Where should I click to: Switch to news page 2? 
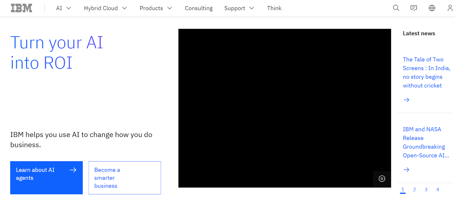414,190
